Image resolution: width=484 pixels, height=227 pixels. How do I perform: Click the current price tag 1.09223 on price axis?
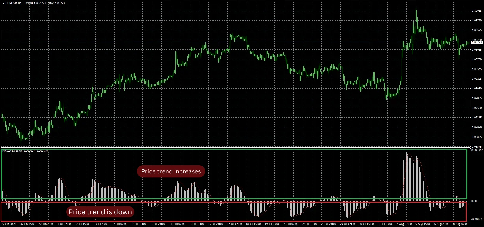click(477, 42)
